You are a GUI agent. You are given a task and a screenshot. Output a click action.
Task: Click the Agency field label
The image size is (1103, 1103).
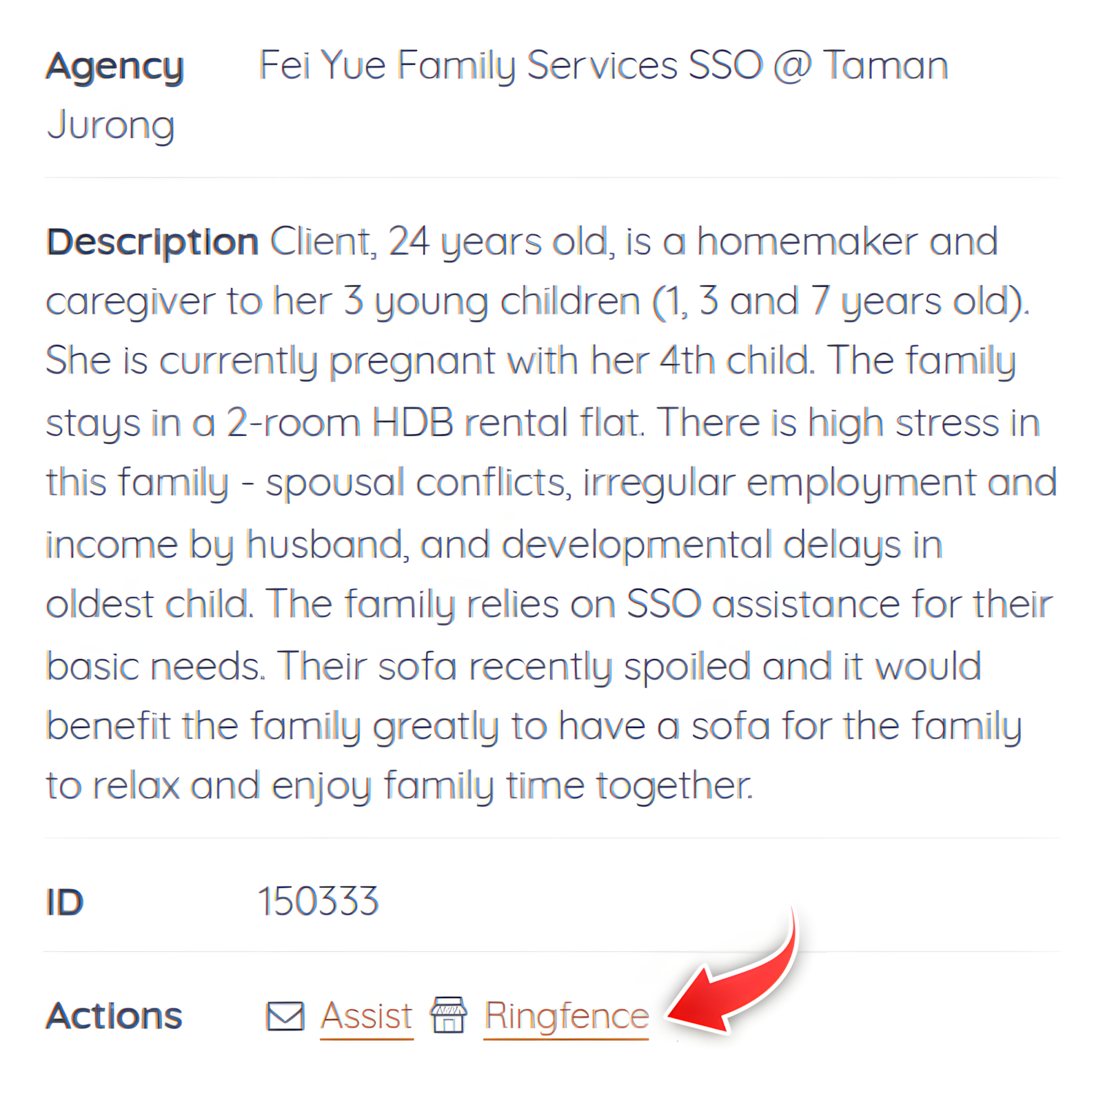[115, 67]
